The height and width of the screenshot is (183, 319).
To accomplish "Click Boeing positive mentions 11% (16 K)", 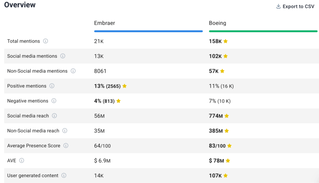I will pyautogui.click(x=221, y=86).
